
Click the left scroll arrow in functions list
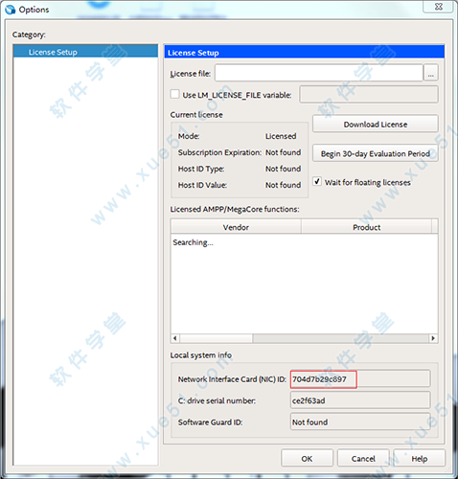[174, 338]
